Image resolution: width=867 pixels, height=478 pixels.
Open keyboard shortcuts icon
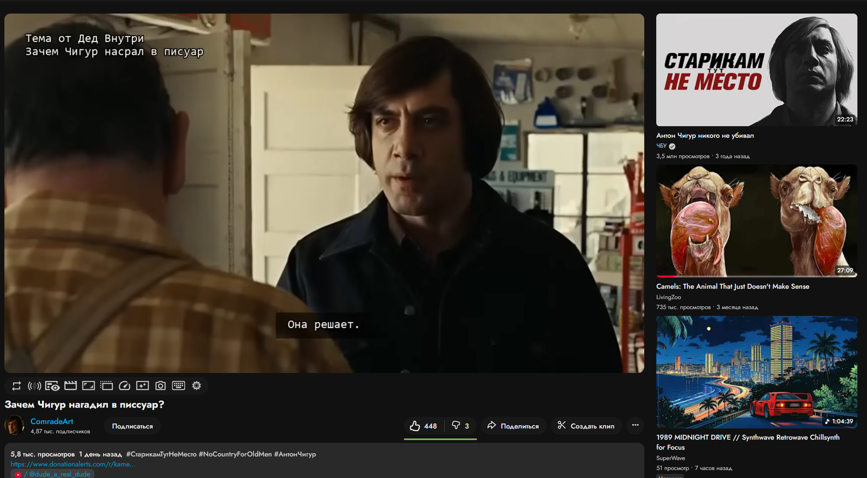pyautogui.click(x=178, y=386)
